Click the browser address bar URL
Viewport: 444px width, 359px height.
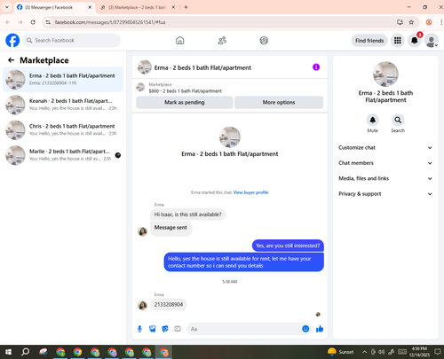[110, 22]
